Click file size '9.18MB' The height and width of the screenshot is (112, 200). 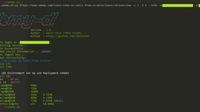click(x=47, y=98)
